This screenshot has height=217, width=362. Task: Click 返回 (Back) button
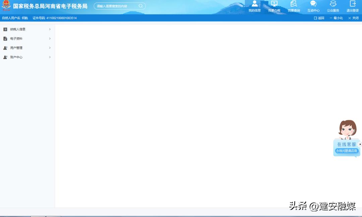tap(319, 18)
